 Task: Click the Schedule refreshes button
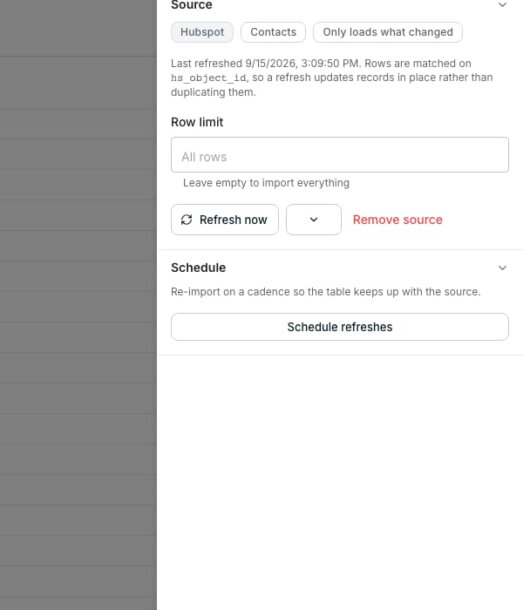[340, 327]
